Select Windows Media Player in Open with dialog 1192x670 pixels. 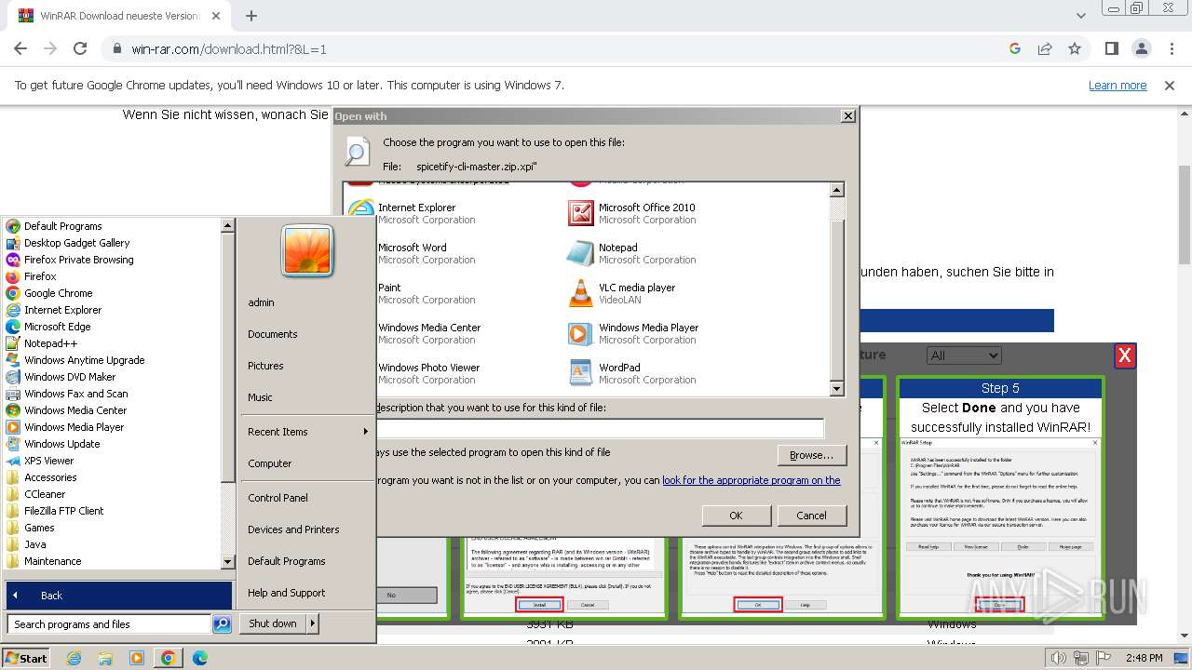click(x=633, y=333)
